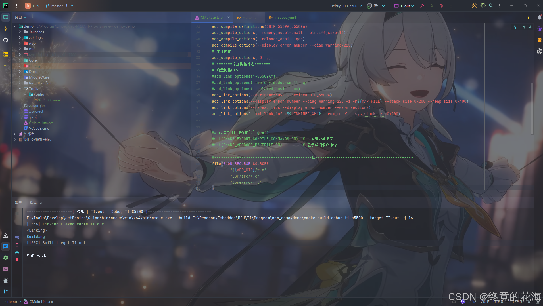Screen dimensions: 543x306
Task: Collapse the Tools folder
Action: pos(20,88)
